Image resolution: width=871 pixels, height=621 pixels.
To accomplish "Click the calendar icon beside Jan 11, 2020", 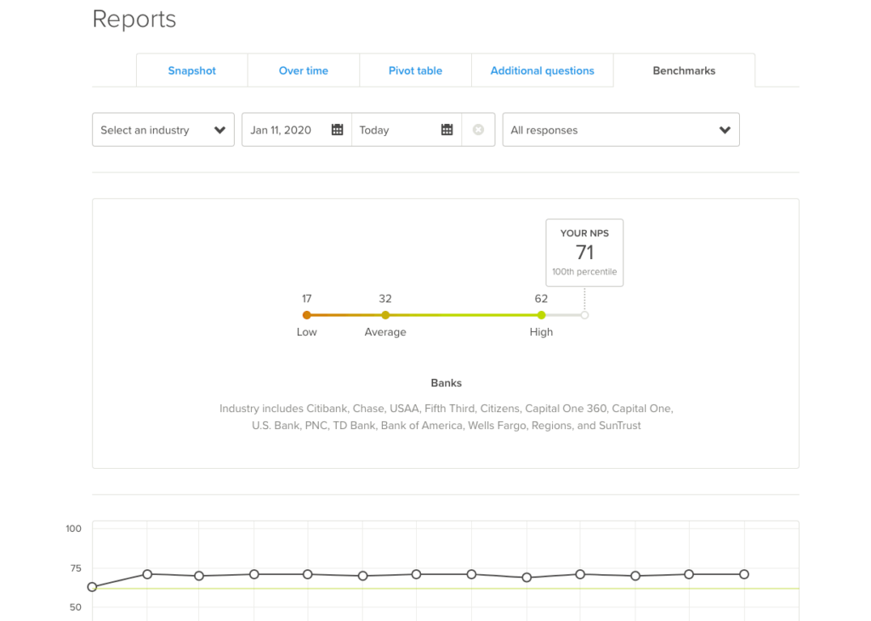I will (337, 129).
